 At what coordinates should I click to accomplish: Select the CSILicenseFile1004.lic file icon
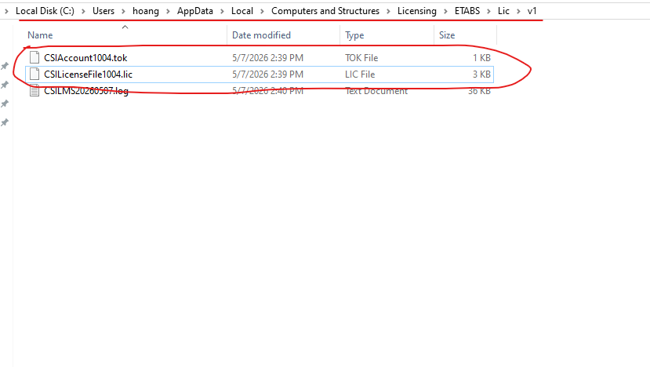pos(34,74)
